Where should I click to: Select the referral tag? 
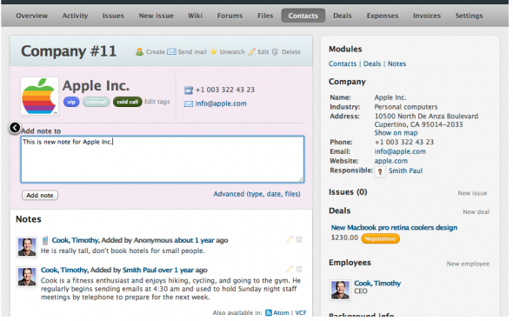pyautogui.click(x=97, y=102)
